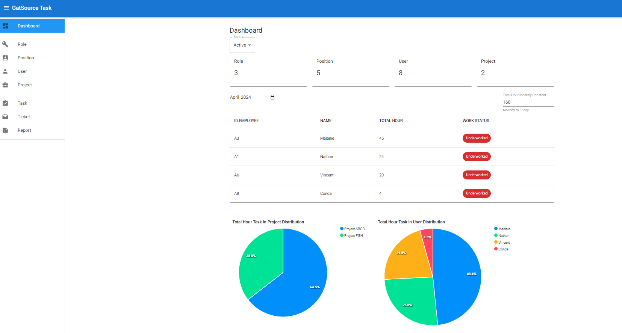Open the Report menu item
The width and height of the screenshot is (622, 333).
click(32, 130)
